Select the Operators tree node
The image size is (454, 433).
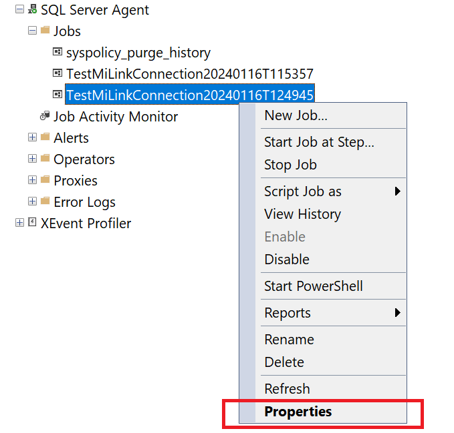(84, 159)
